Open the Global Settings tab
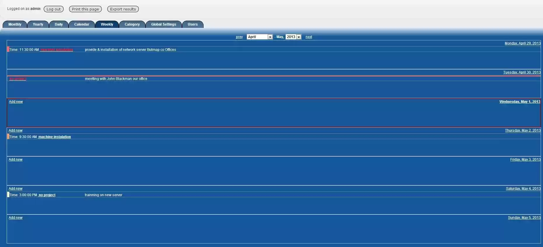The height and width of the screenshot is (247, 543). point(164,24)
